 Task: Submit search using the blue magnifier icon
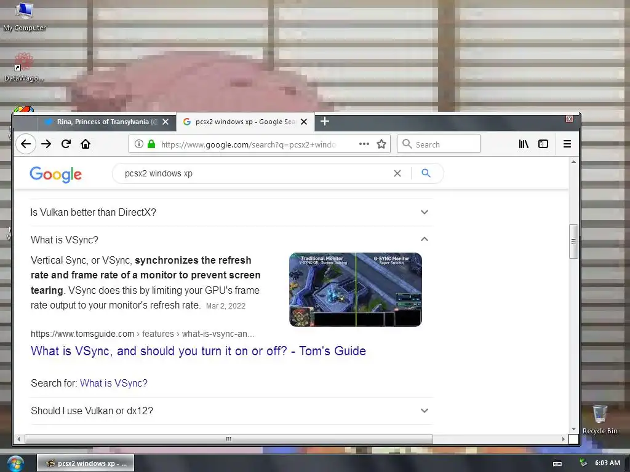click(x=426, y=173)
